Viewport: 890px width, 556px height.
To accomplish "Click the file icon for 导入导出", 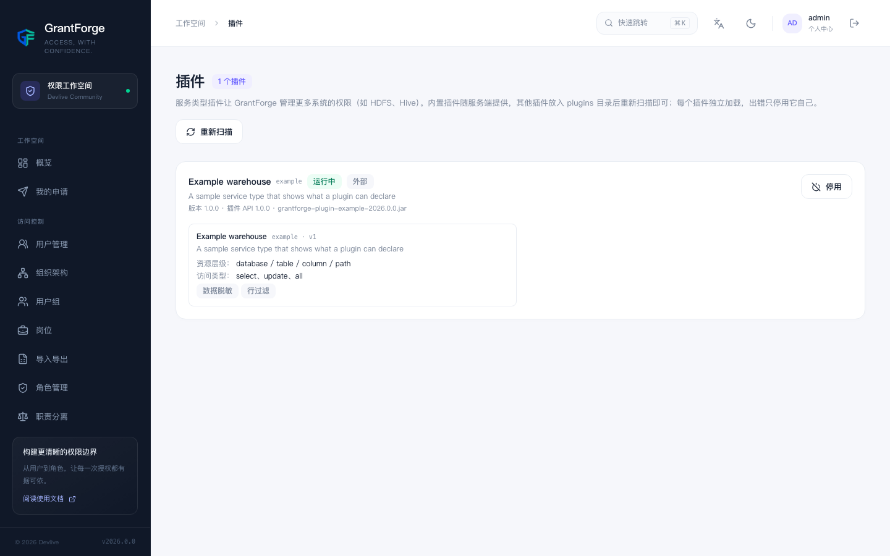I will (x=23, y=359).
